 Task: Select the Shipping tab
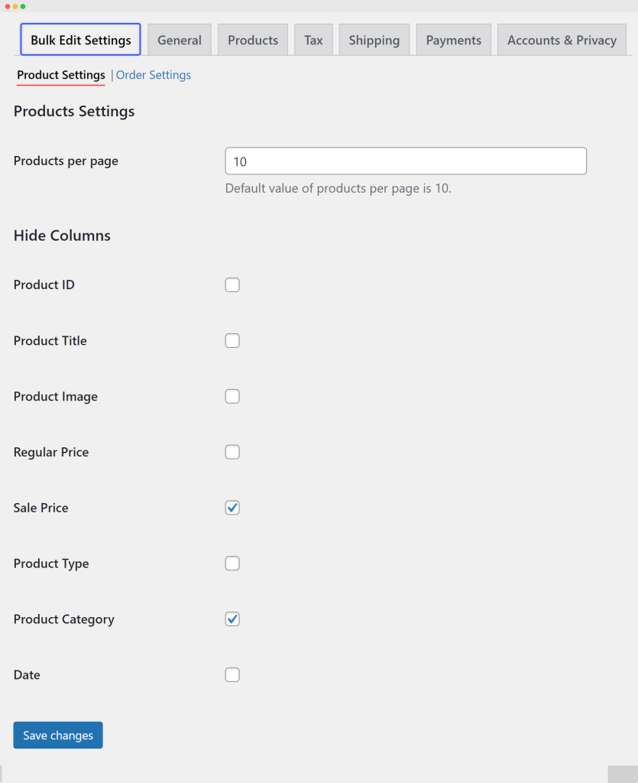[374, 40]
